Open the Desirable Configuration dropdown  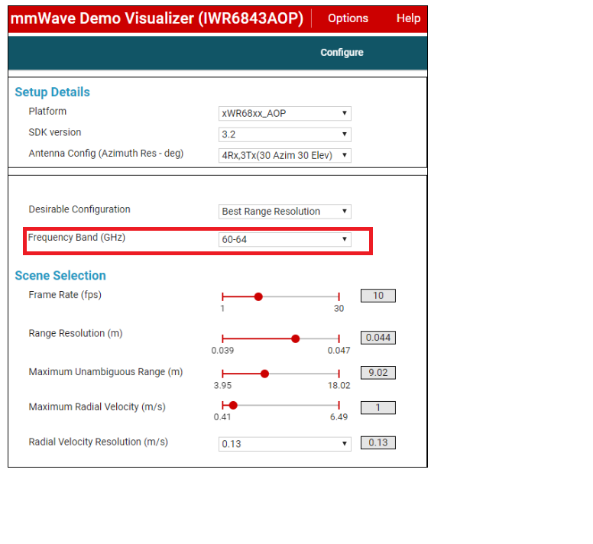(x=285, y=212)
